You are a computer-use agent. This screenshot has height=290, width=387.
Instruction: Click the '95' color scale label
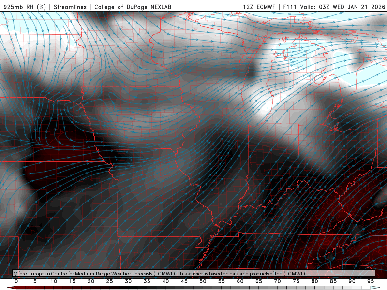click(371, 281)
